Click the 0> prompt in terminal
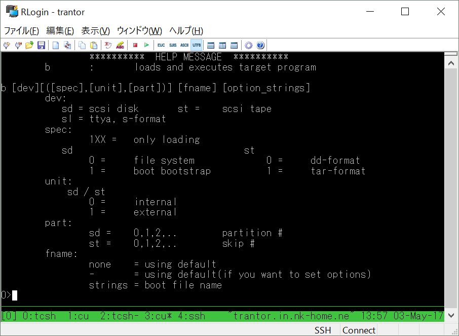The height and width of the screenshot is (336, 459). click(x=6, y=295)
